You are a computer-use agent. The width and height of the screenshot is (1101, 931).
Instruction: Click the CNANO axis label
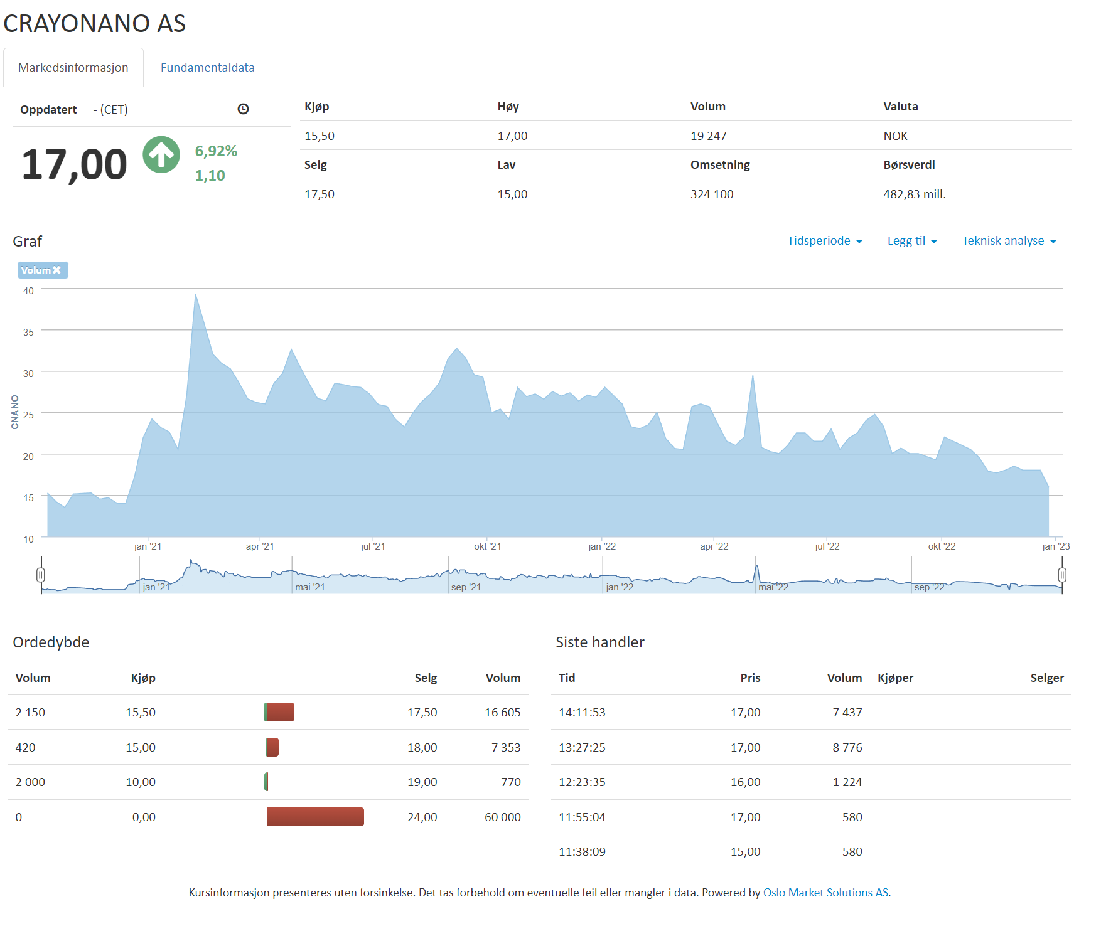coord(15,412)
